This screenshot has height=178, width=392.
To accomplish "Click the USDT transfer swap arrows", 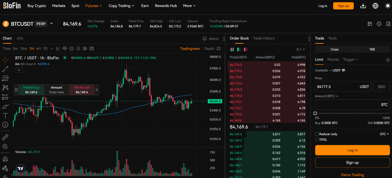I will coord(343,70).
